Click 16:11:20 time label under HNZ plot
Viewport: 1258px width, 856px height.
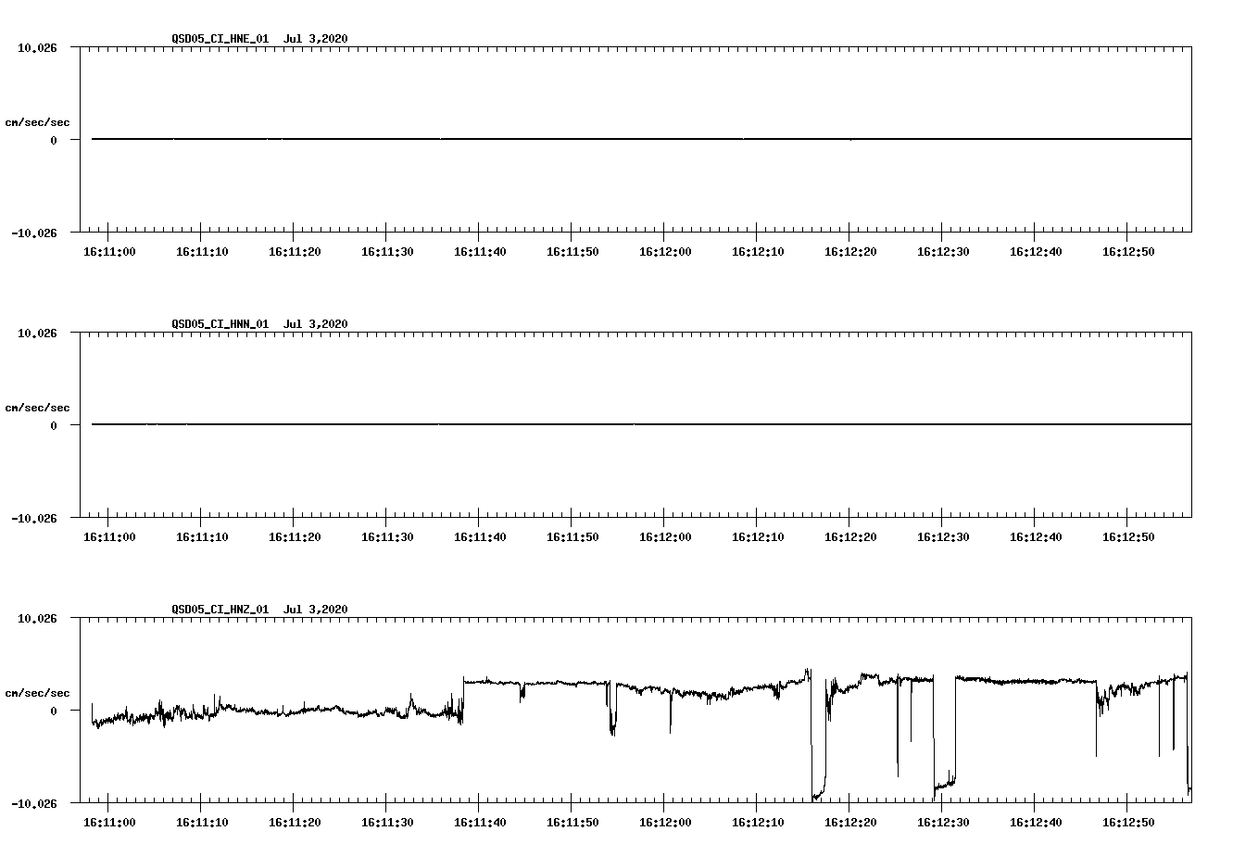point(295,822)
